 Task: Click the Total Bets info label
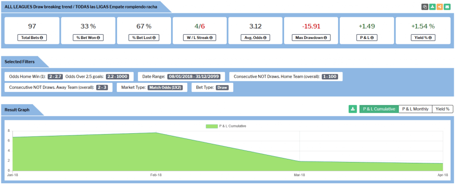(x=32, y=38)
